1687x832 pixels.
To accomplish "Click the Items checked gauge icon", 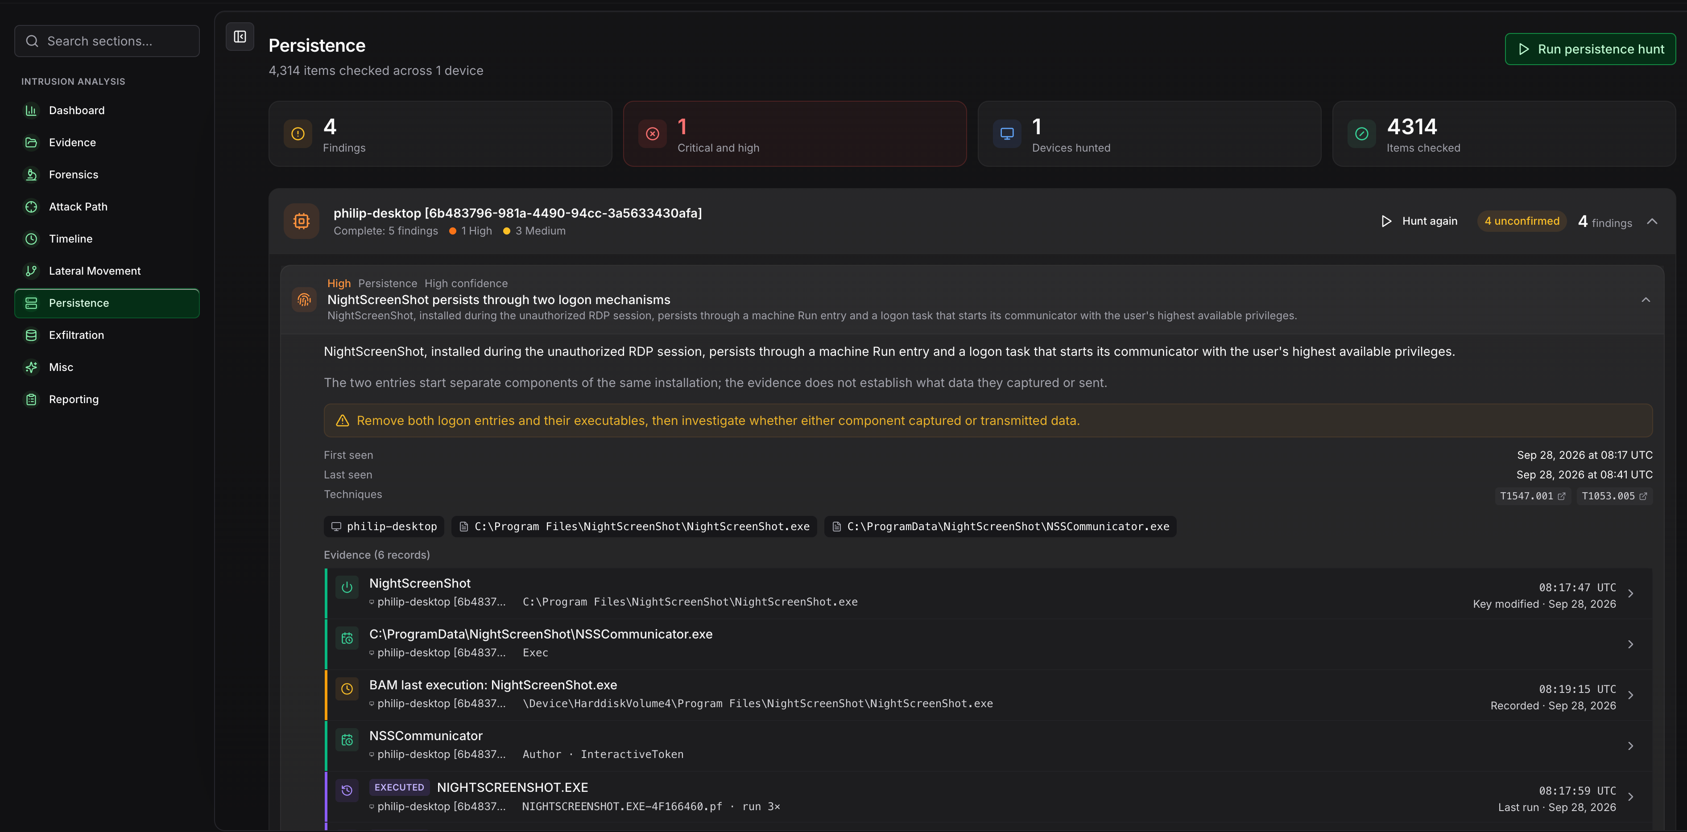I will 1361,133.
